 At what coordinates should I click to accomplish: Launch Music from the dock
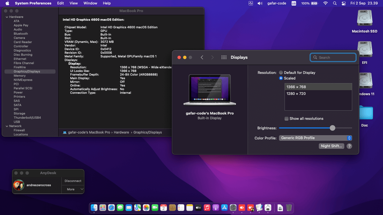click(x=207, y=208)
